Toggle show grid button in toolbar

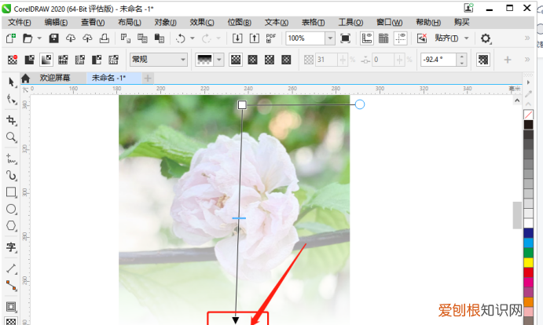(x=383, y=38)
